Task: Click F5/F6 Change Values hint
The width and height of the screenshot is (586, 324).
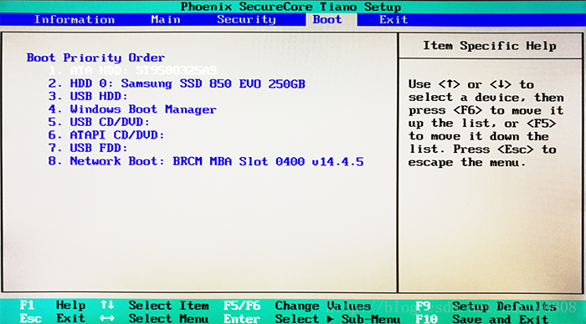Action: (x=297, y=306)
